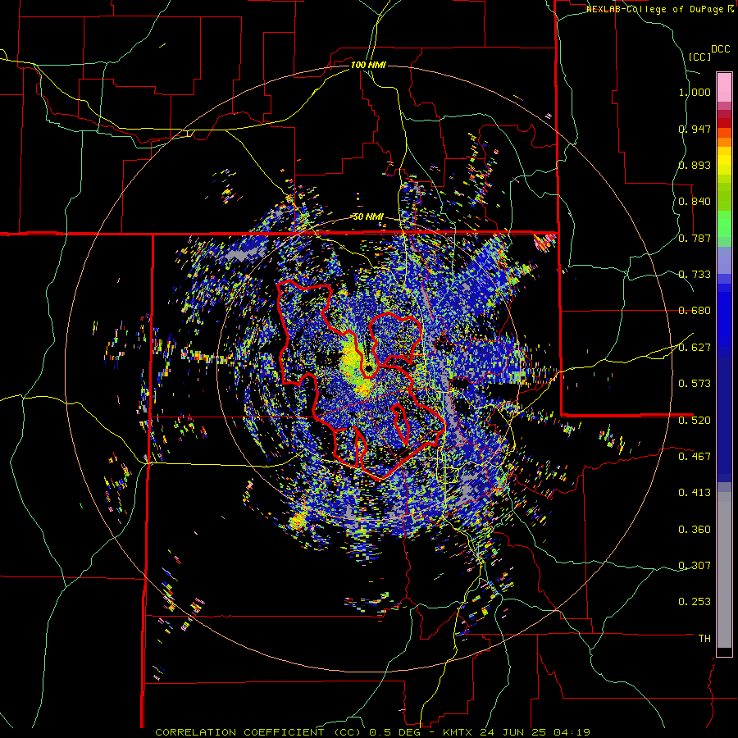Click the 0.467 legend value
738x738 pixels.
tap(695, 456)
